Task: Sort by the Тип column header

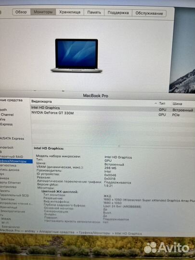Action: 162,104
